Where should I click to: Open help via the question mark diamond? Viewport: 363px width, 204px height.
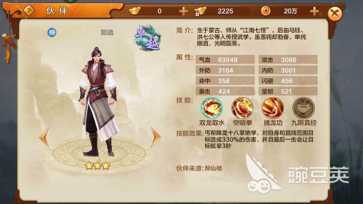click(x=29, y=10)
